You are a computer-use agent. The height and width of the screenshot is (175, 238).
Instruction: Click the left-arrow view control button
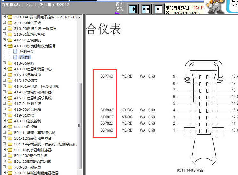point(159,9)
